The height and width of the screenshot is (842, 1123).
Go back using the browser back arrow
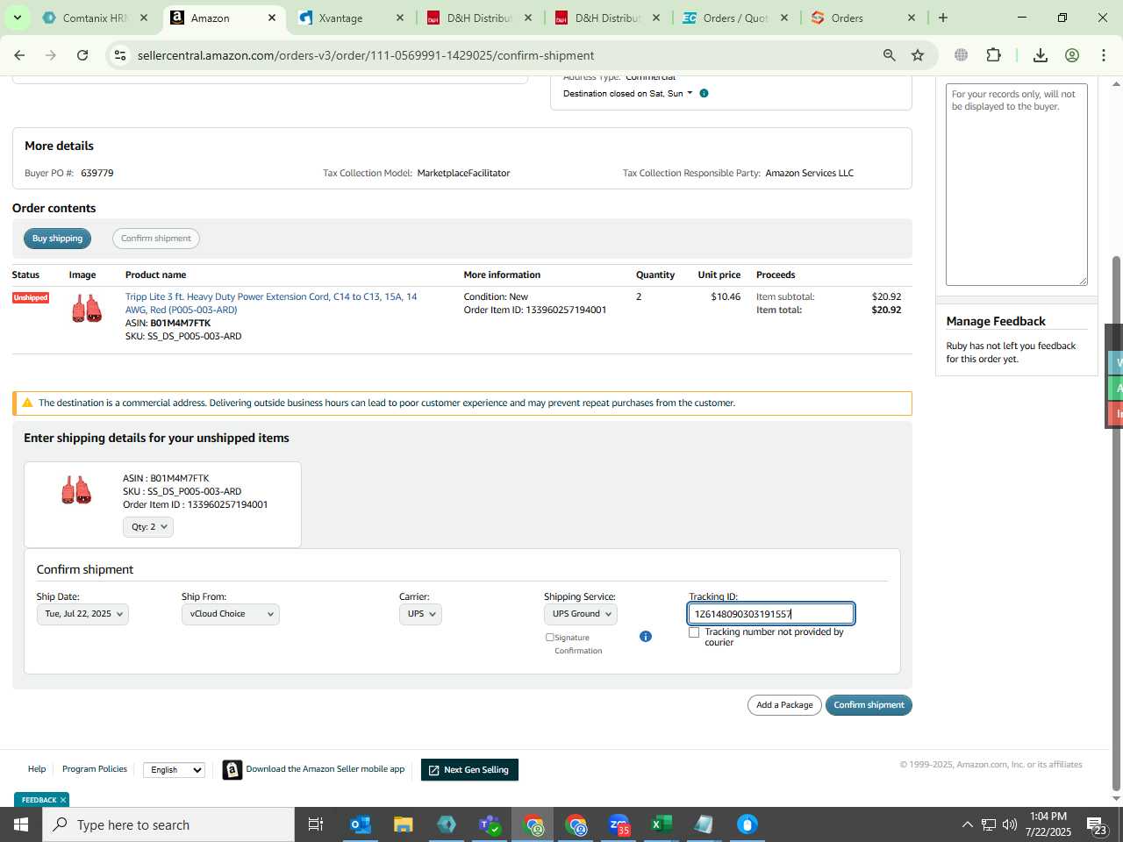coord(19,55)
